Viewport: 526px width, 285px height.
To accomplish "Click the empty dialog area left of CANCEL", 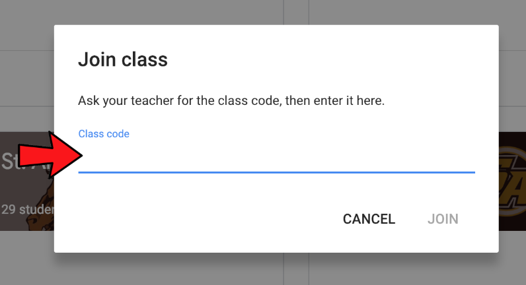I will click(198, 219).
